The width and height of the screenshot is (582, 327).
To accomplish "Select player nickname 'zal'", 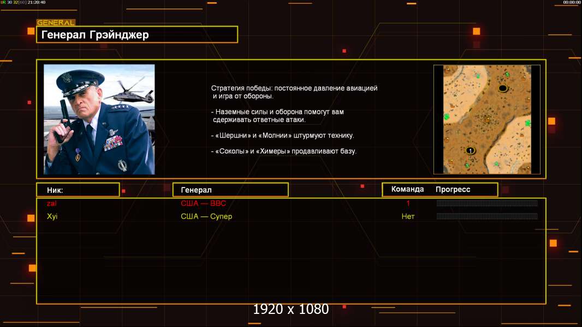I will coord(51,203).
